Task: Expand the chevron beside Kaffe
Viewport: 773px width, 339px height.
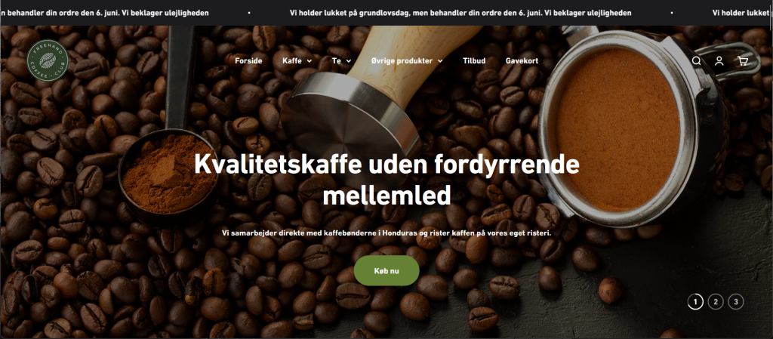Action: pyautogui.click(x=310, y=61)
